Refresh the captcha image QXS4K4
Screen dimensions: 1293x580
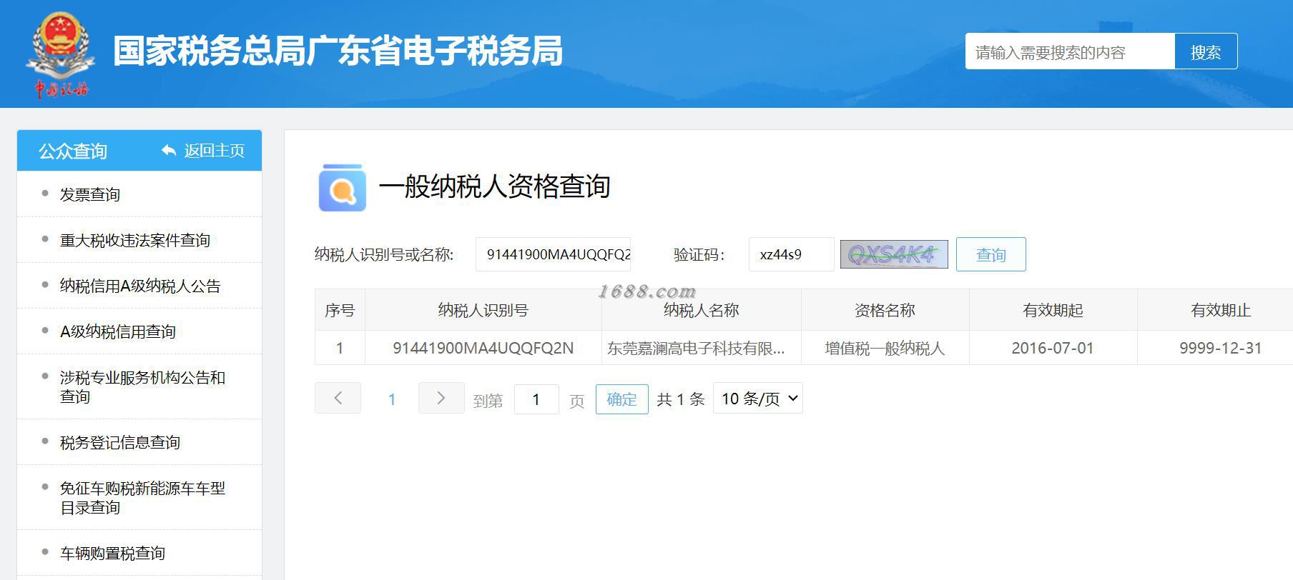[894, 254]
